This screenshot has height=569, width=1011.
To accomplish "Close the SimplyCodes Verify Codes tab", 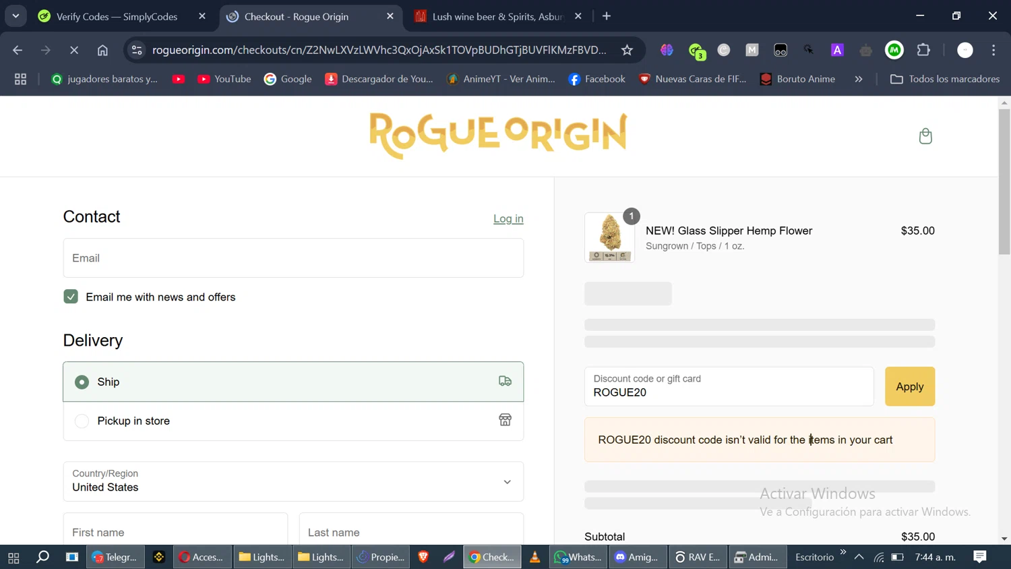I will pos(202,16).
